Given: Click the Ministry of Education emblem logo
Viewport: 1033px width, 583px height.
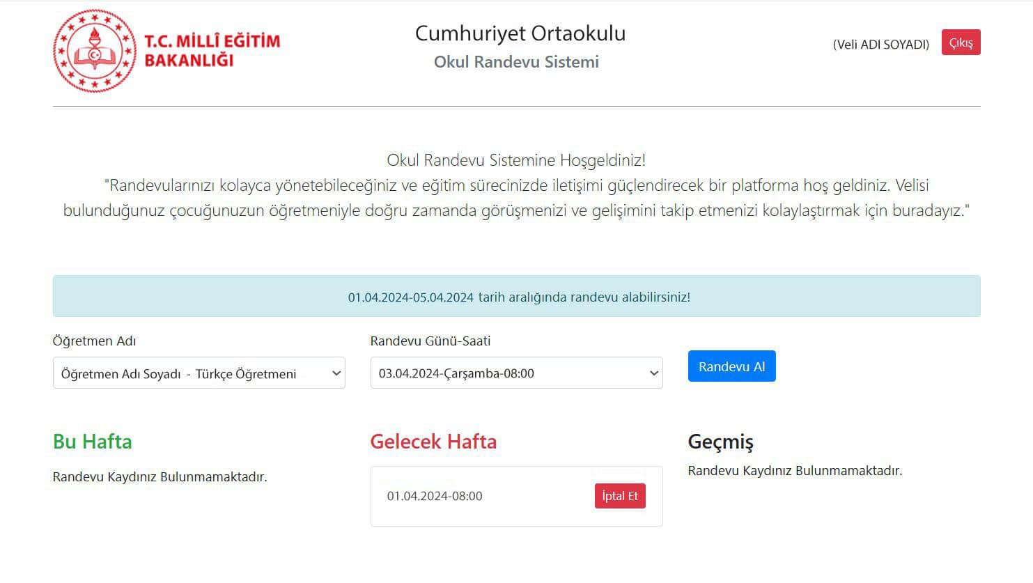Looking at the screenshot, I should coord(95,51).
